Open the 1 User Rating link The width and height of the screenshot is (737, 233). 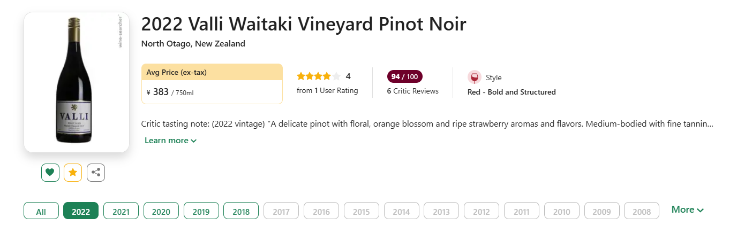327,91
